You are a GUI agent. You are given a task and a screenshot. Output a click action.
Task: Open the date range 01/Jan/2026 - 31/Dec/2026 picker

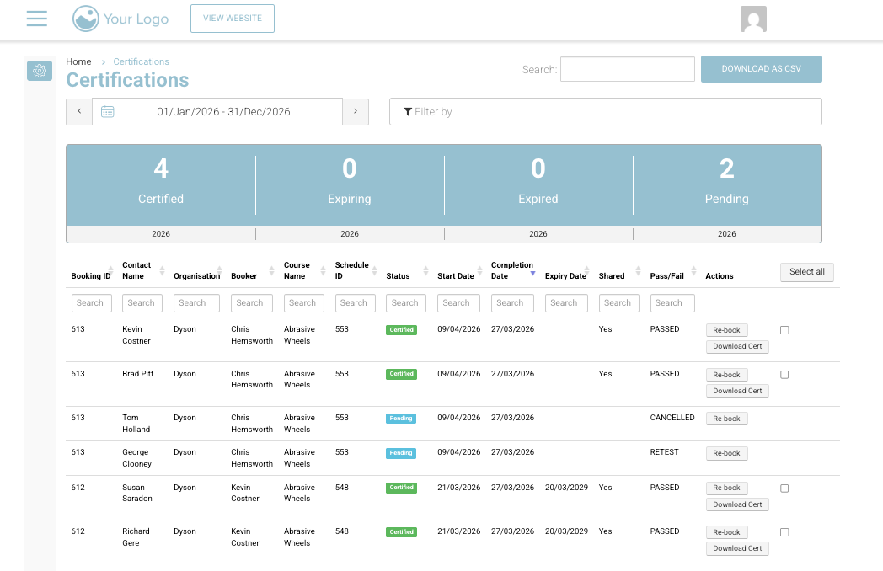coord(223,112)
